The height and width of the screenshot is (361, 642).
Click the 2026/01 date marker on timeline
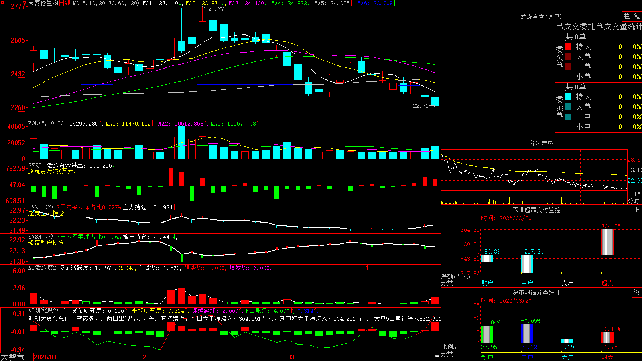45,357
